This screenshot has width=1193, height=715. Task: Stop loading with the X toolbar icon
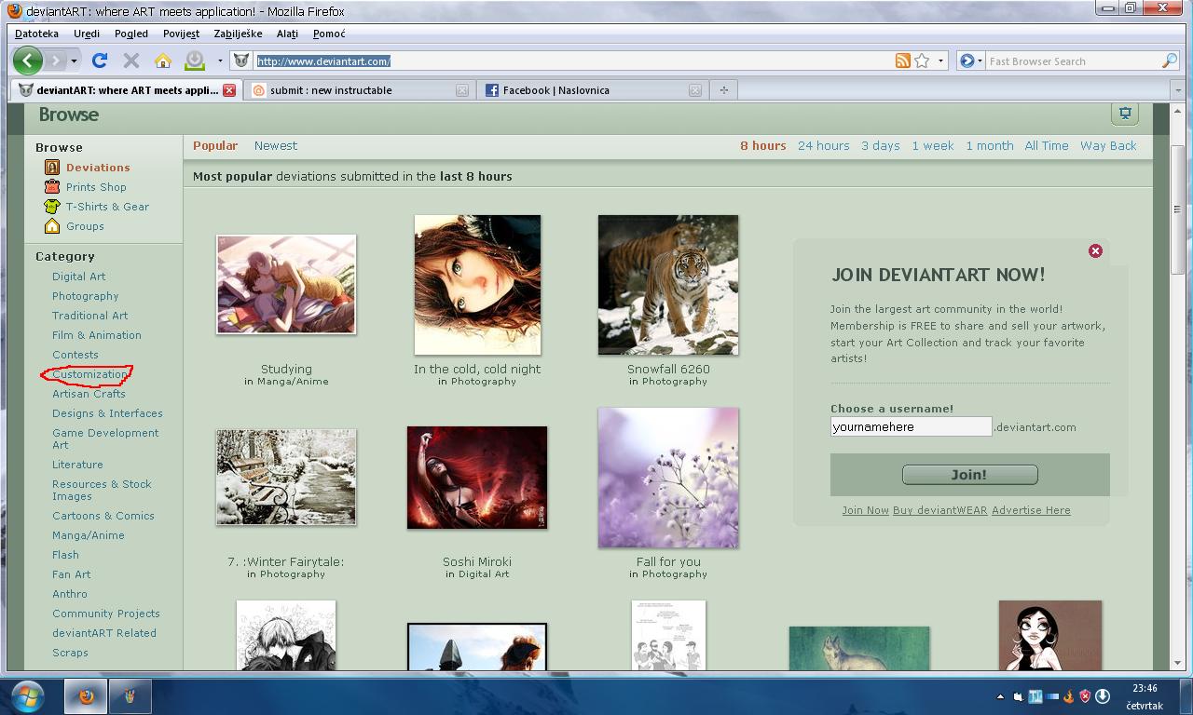tap(131, 61)
